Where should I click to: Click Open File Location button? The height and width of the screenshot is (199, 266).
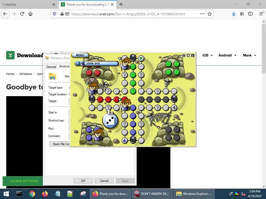pyautogui.click(x=59, y=144)
